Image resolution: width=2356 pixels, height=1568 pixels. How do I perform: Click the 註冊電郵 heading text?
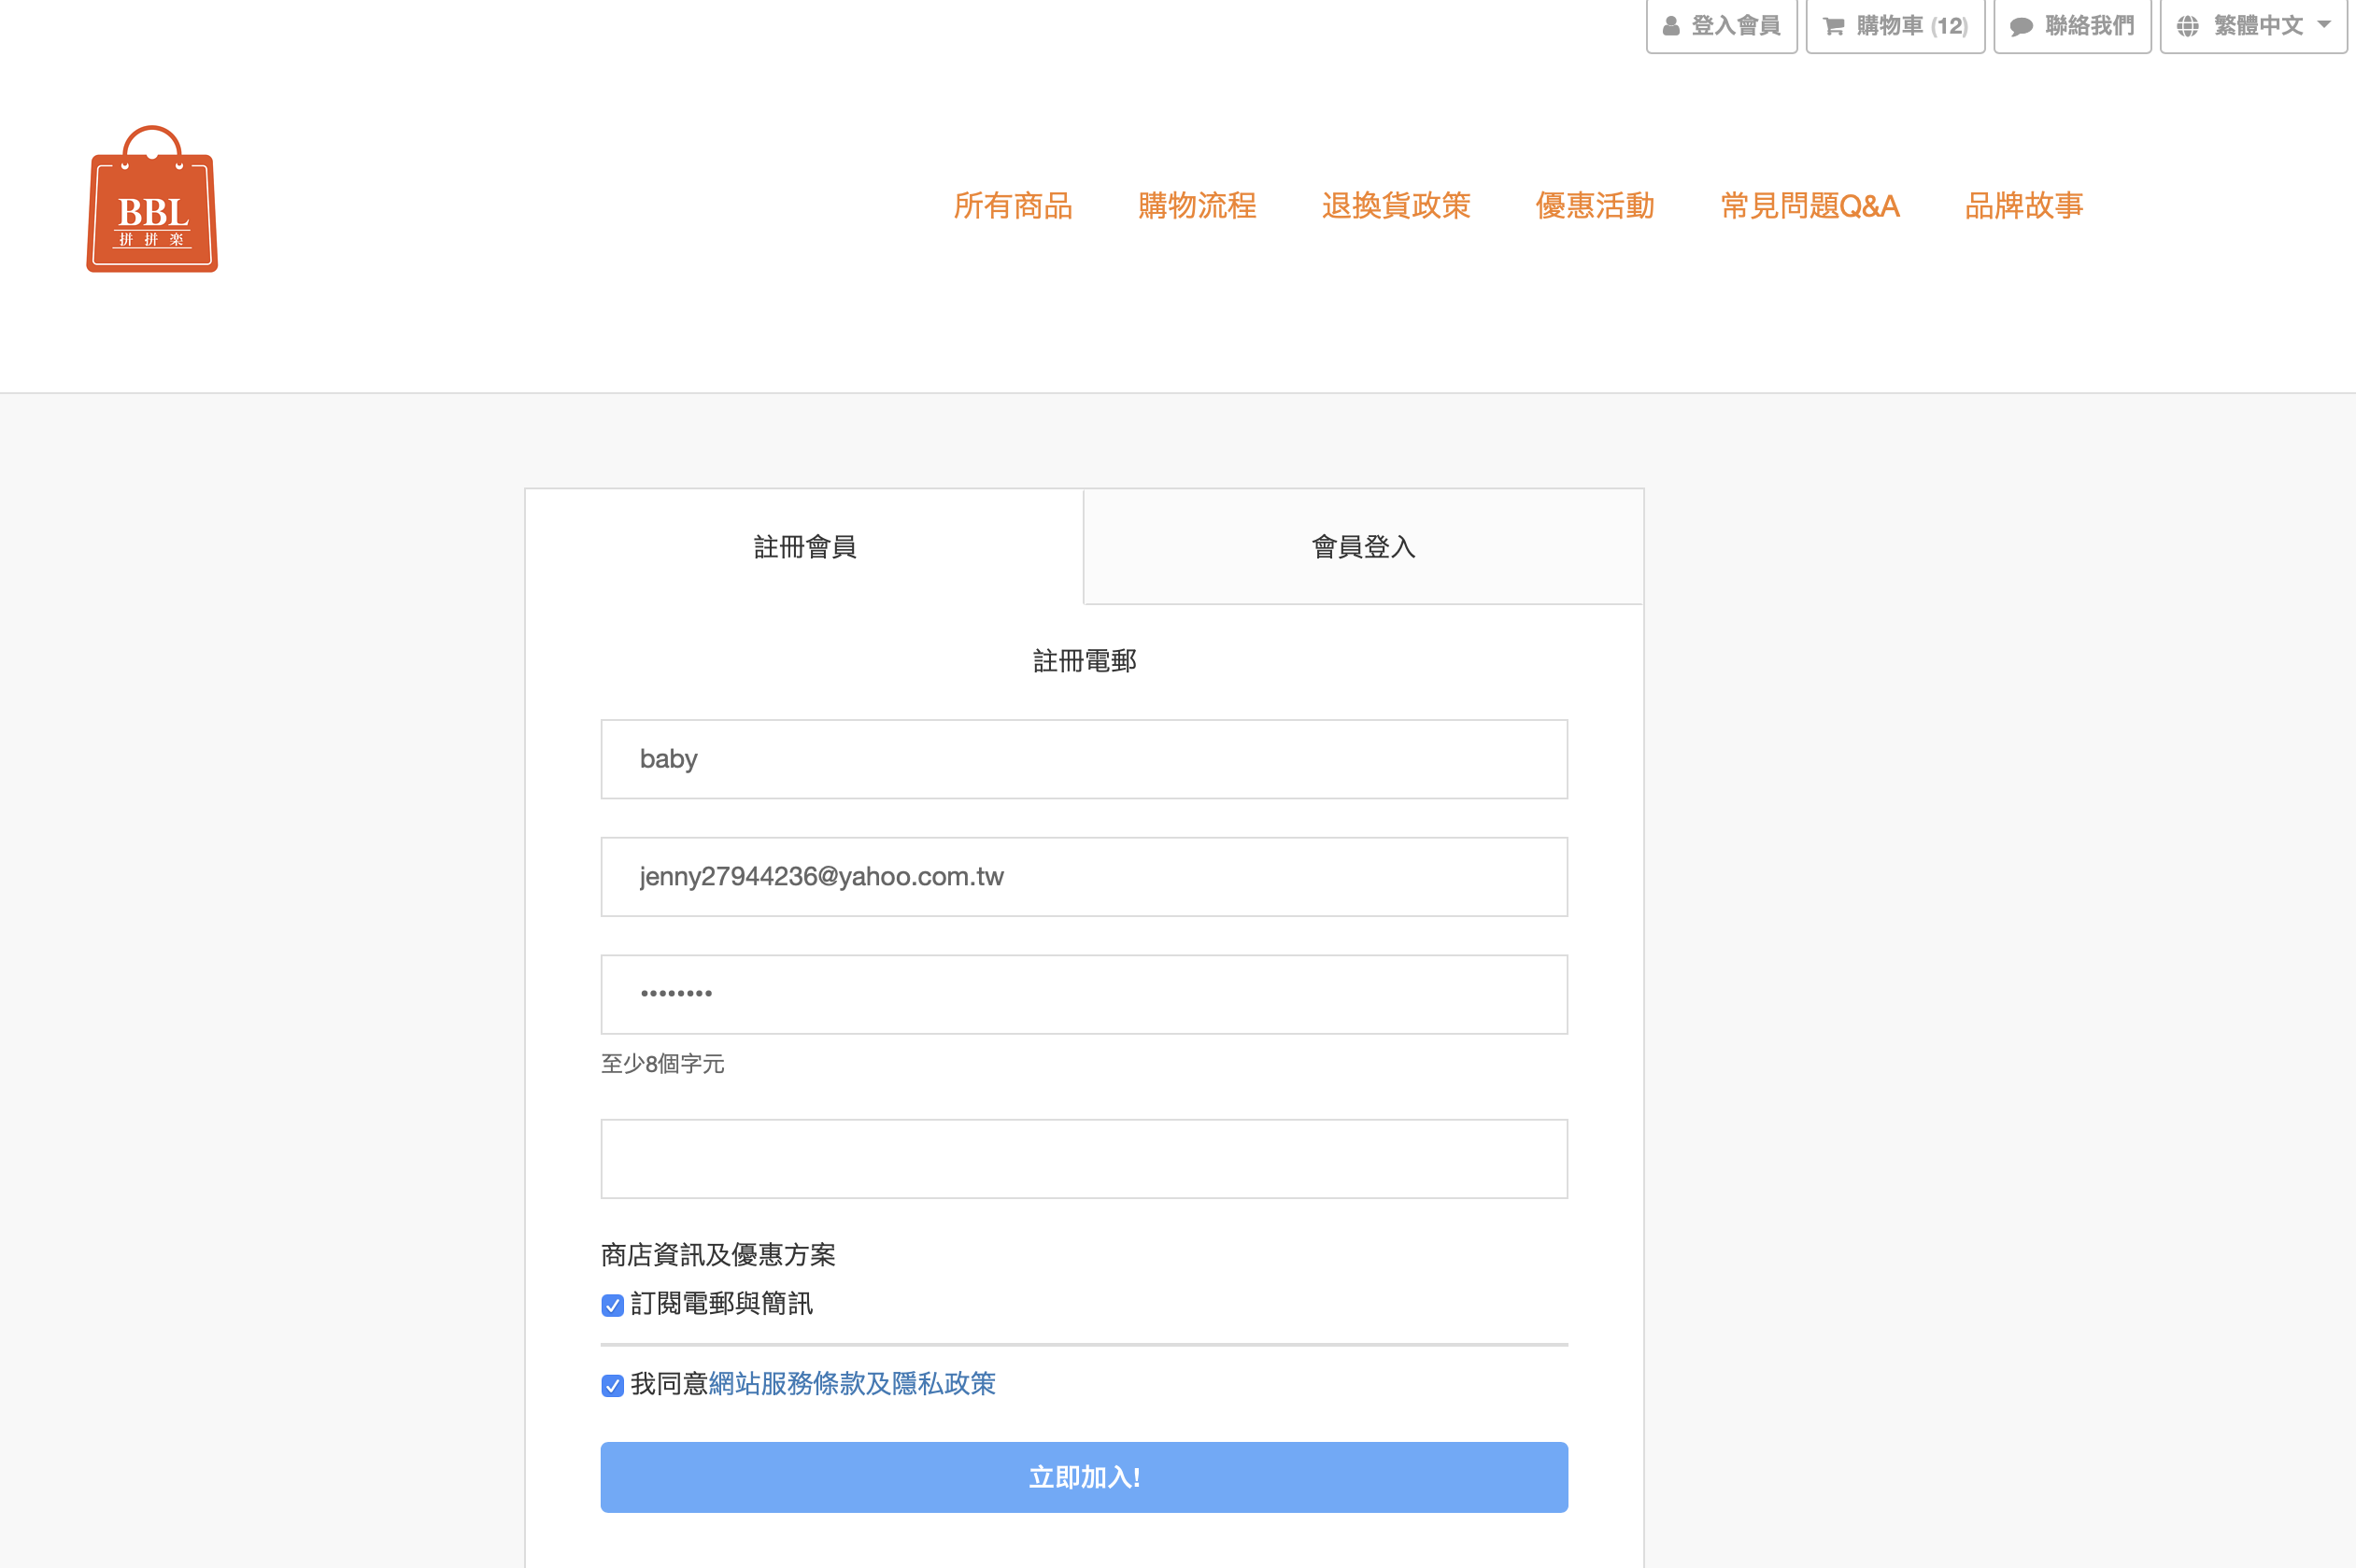pos(1084,661)
